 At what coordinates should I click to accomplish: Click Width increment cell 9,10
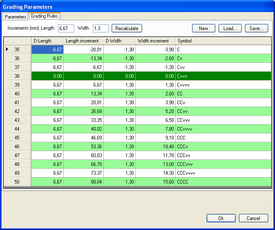click(155, 138)
